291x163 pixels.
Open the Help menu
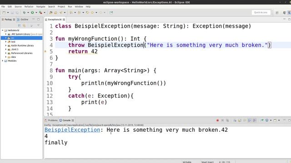tap(88, 6)
